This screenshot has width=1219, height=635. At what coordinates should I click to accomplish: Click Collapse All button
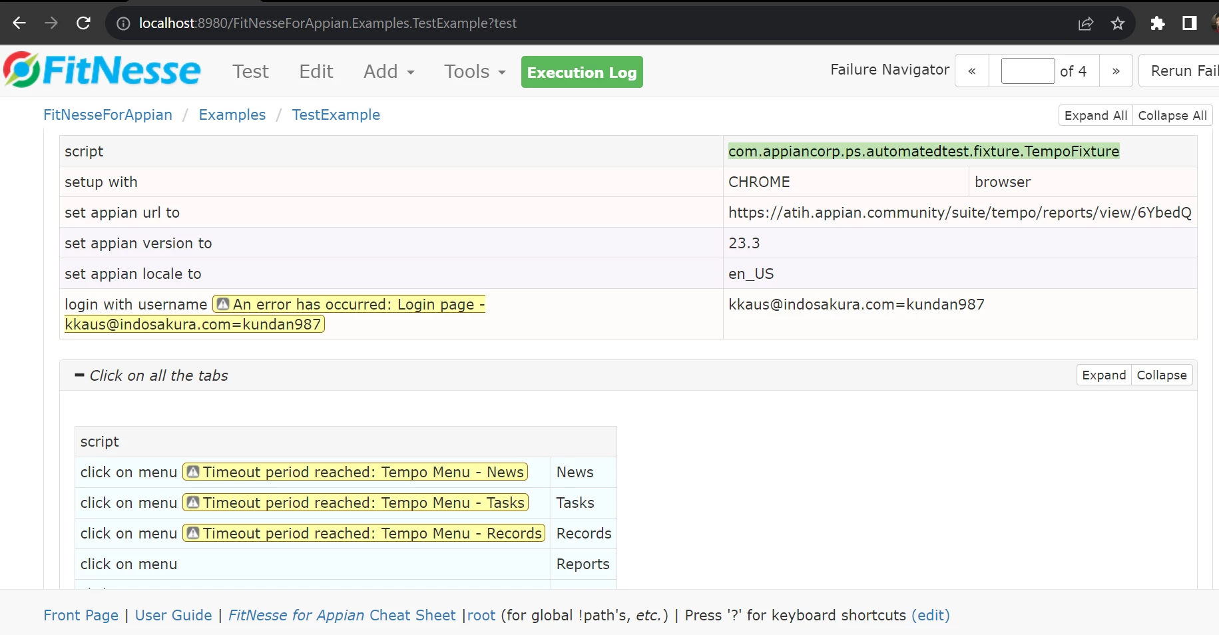click(1172, 115)
